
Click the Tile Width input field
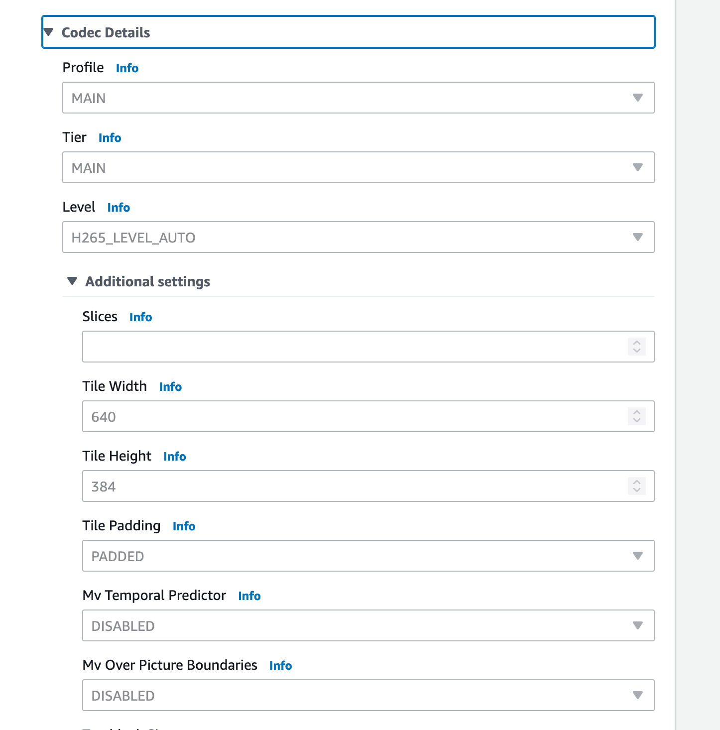click(368, 416)
